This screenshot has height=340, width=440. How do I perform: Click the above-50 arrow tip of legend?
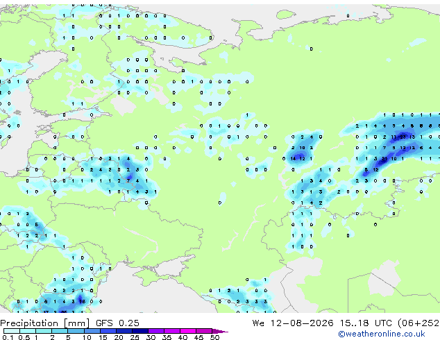point(220,331)
